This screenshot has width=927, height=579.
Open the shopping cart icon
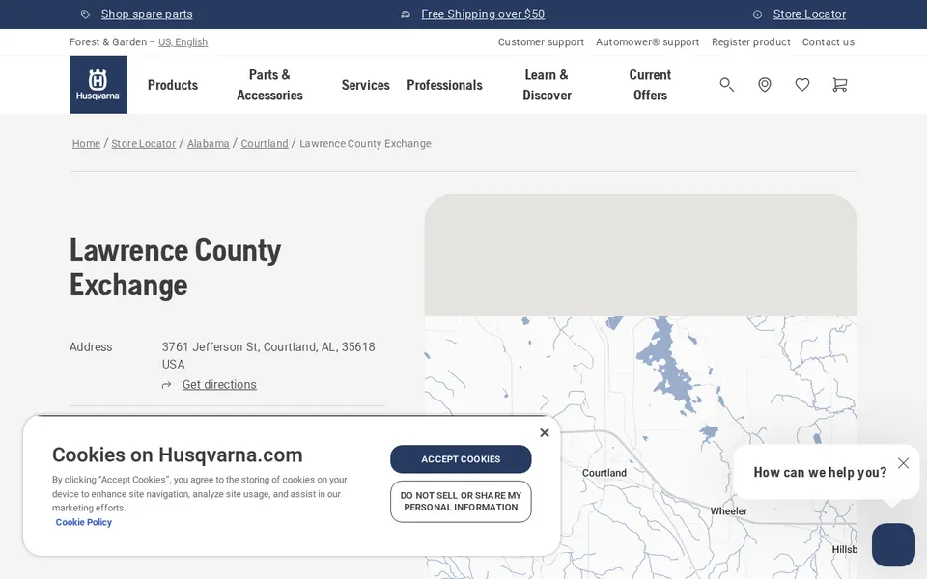(x=839, y=85)
